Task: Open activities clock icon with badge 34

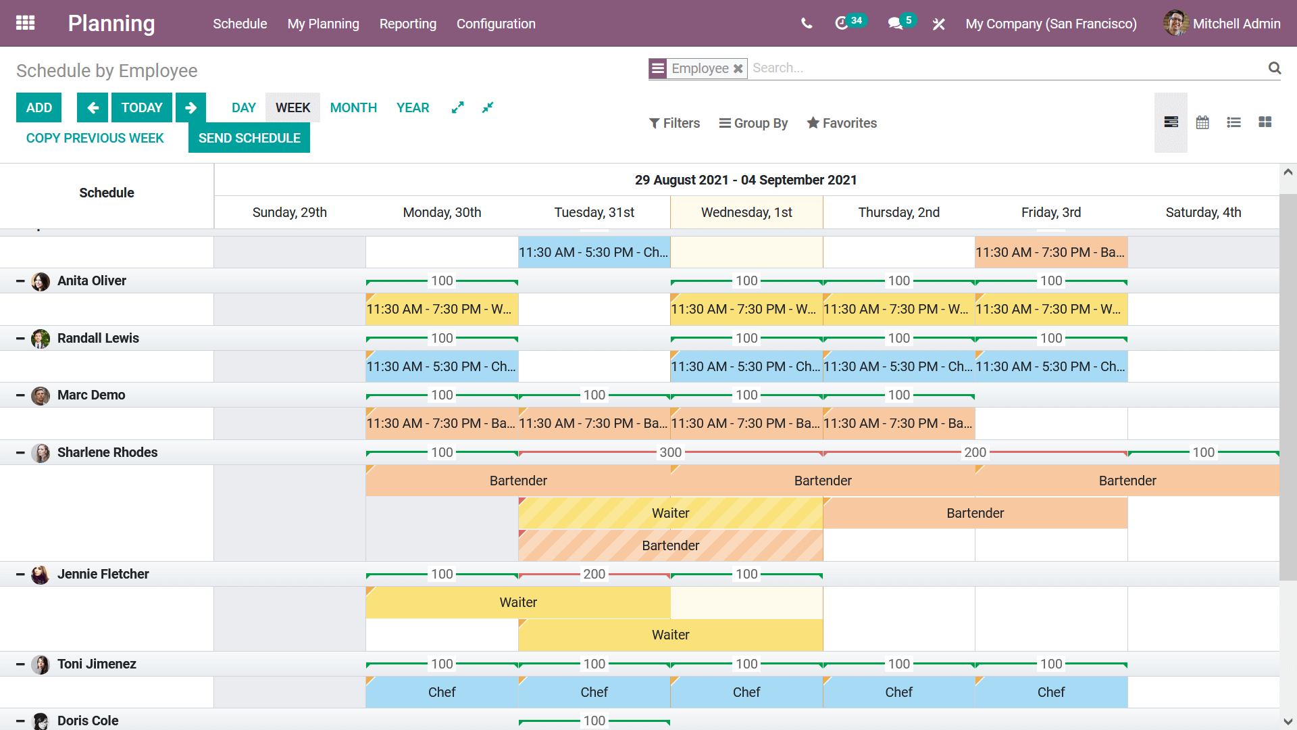Action: pyautogui.click(x=842, y=24)
